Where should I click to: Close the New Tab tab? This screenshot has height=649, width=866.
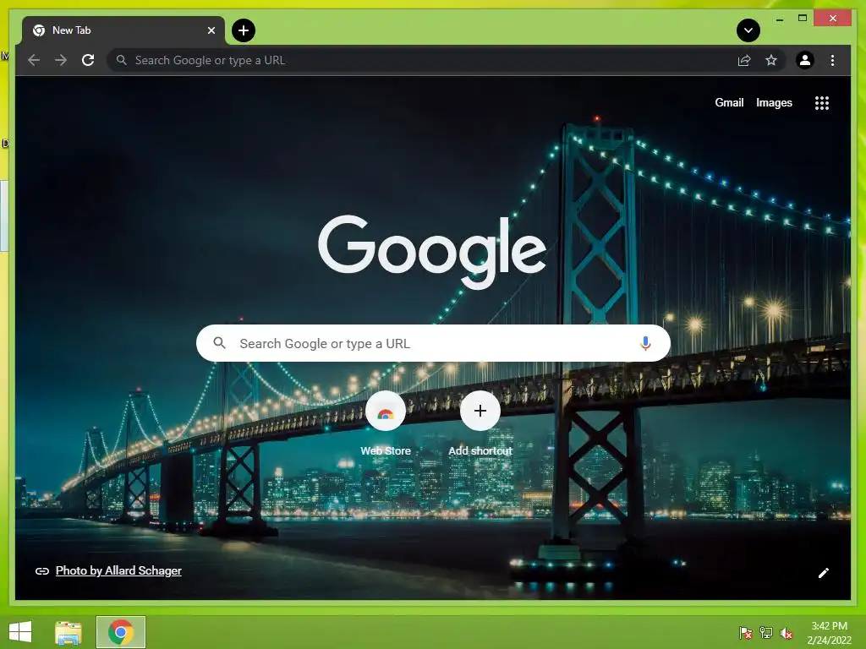click(x=211, y=30)
